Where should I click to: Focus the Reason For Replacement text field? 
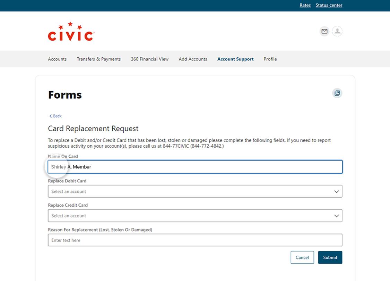[195, 240]
